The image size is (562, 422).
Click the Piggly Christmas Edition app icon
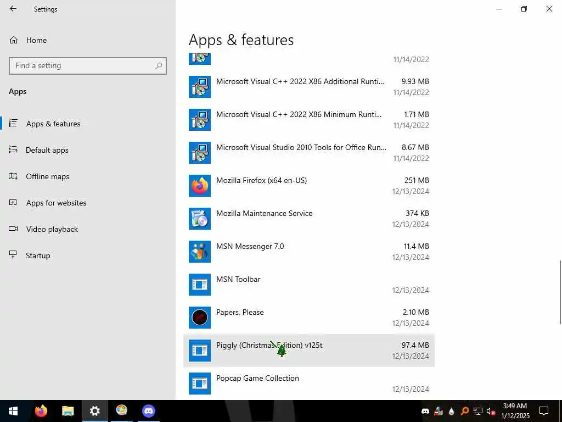[200, 351]
